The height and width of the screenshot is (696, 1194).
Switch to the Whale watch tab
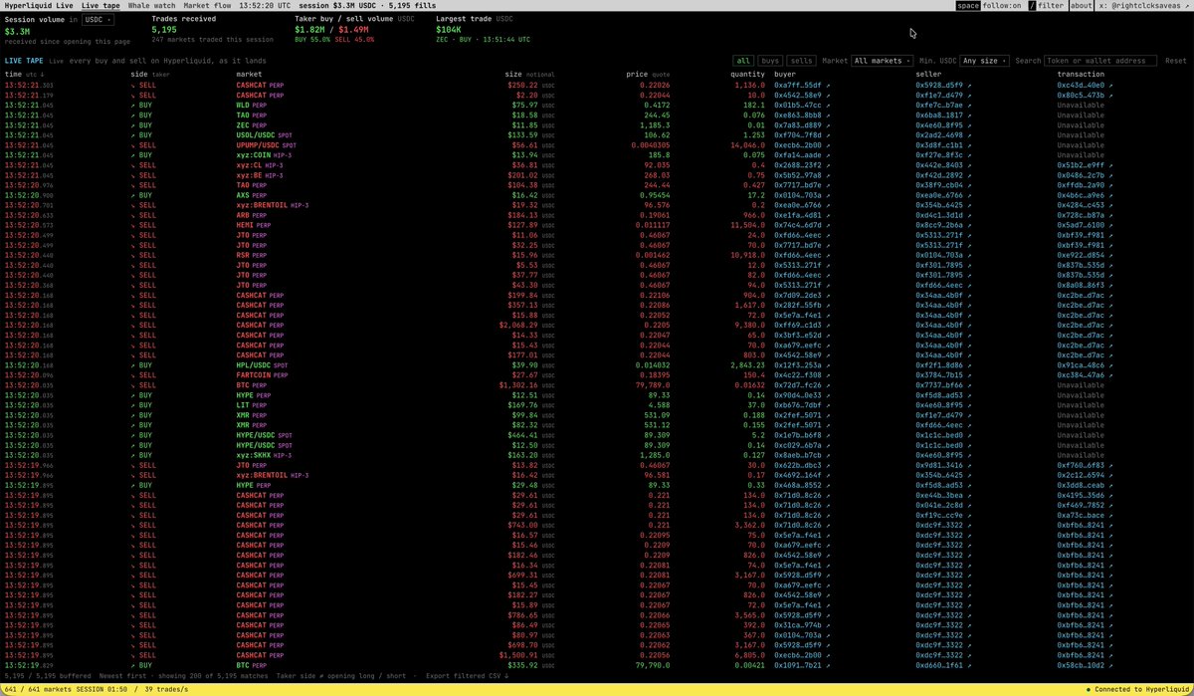point(151,6)
